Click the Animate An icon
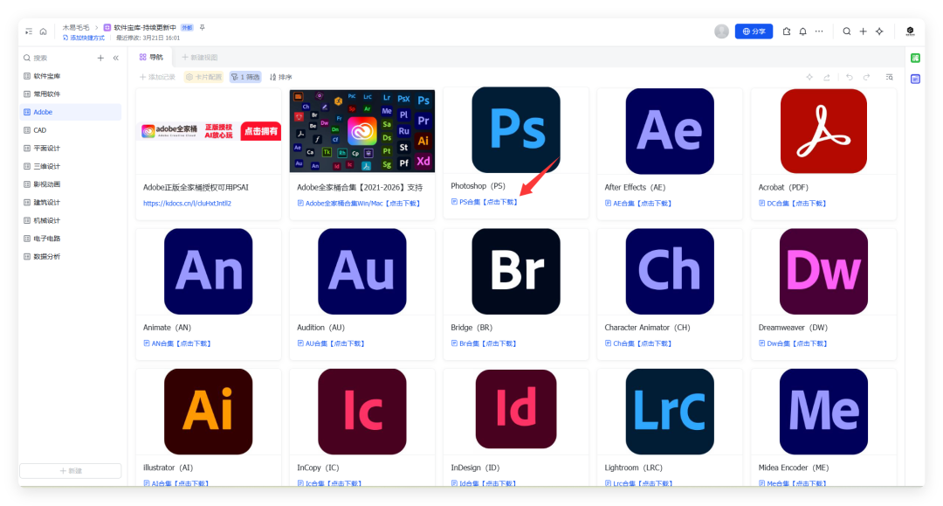This screenshot has width=943, height=506. tap(208, 271)
